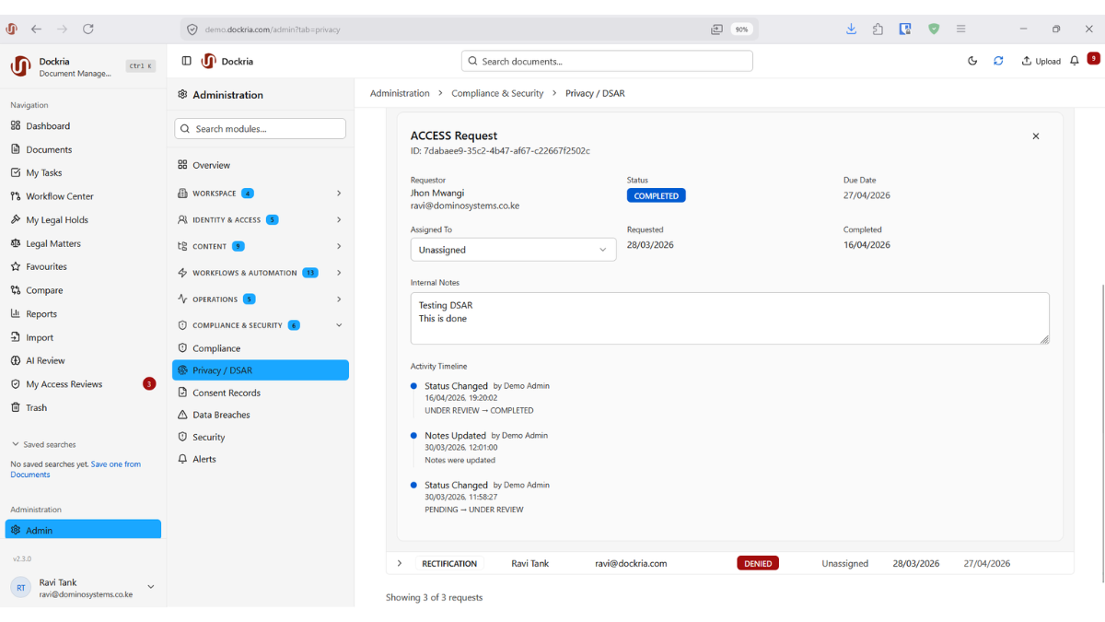The image size is (1105, 622).
Task: Click browser downloads arrow icon
Action: coord(851,29)
